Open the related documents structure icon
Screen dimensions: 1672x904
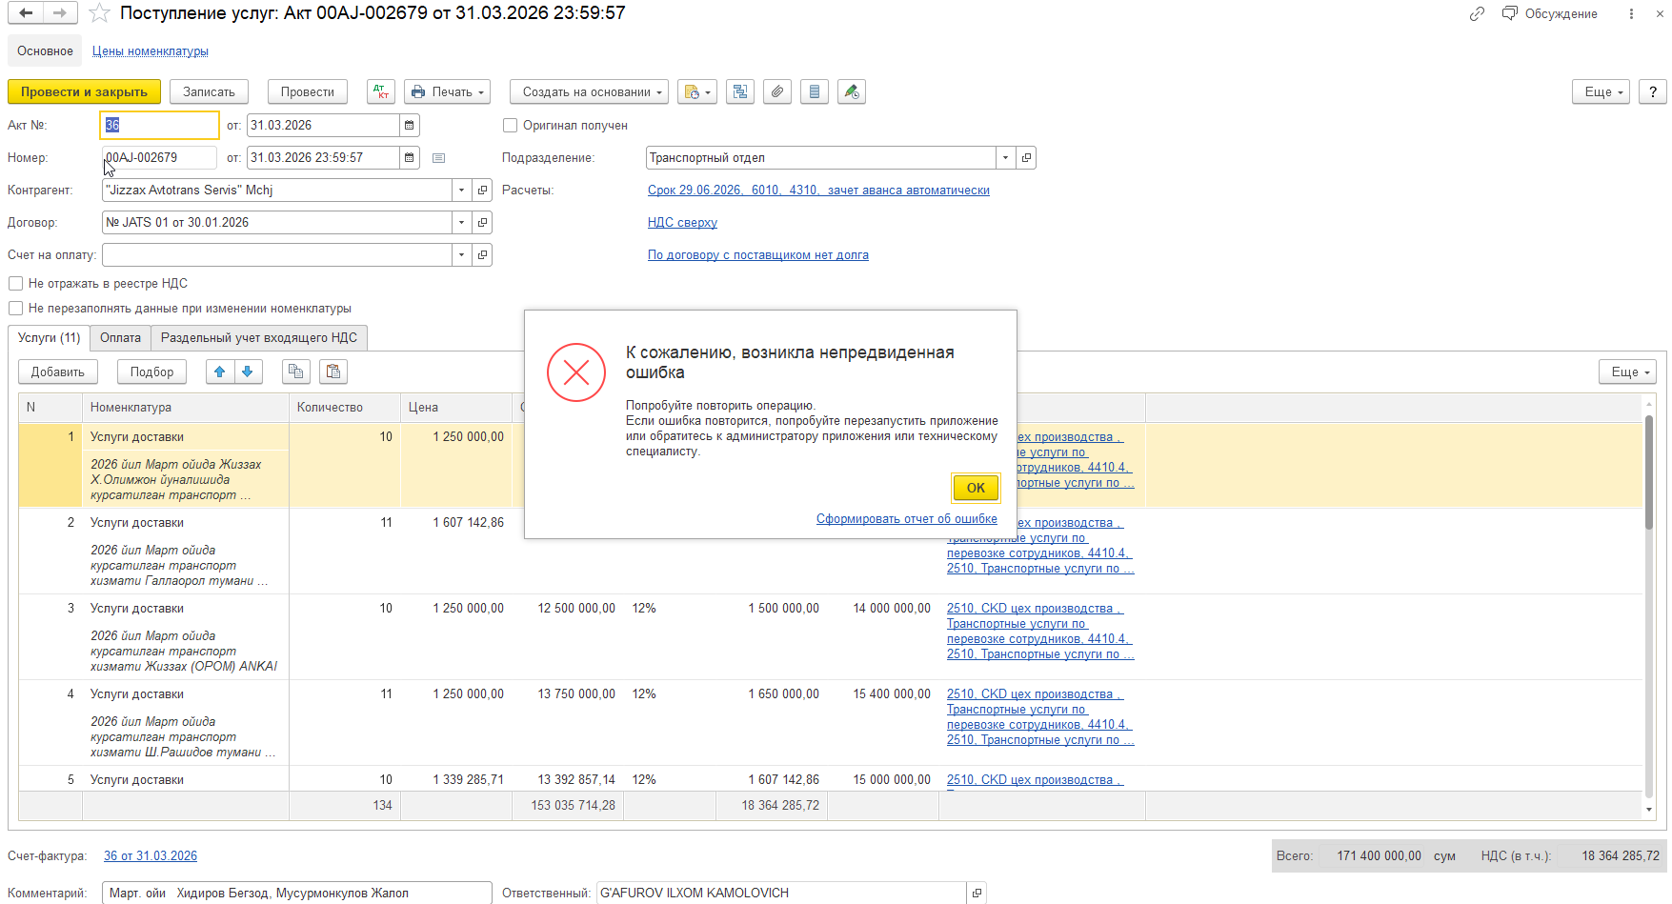click(x=740, y=91)
